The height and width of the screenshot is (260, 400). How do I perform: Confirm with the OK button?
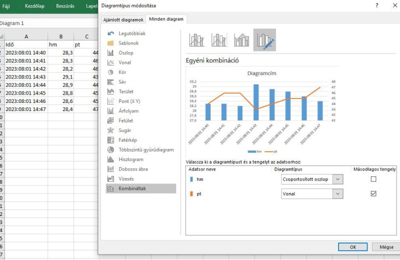(x=353, y=246)
